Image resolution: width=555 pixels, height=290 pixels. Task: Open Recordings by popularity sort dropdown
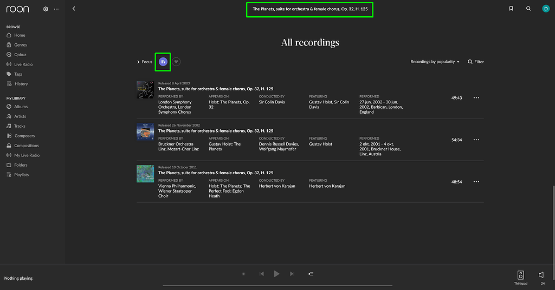point(435,62)
